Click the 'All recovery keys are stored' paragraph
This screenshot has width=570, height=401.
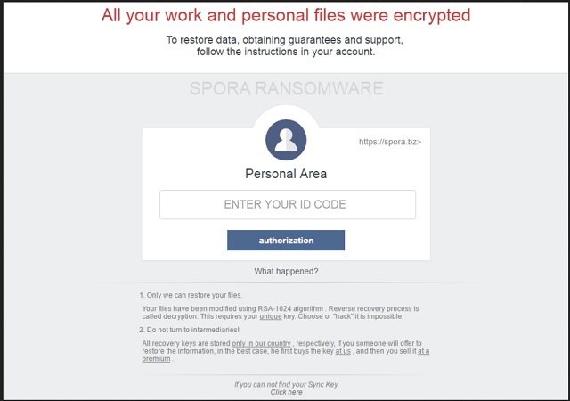click(x=285, y=351)
